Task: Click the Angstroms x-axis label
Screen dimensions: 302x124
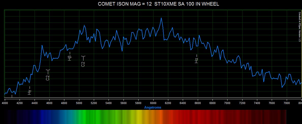Action: (x=153, y=108)
